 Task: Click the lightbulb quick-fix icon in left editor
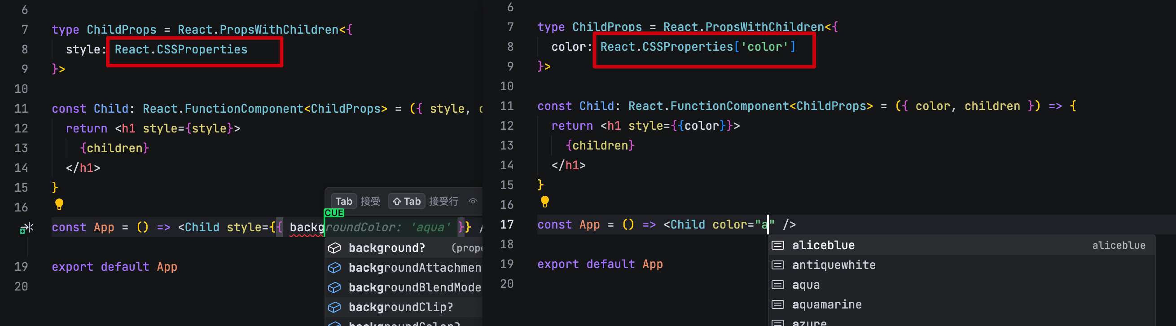tap(59, 204)
